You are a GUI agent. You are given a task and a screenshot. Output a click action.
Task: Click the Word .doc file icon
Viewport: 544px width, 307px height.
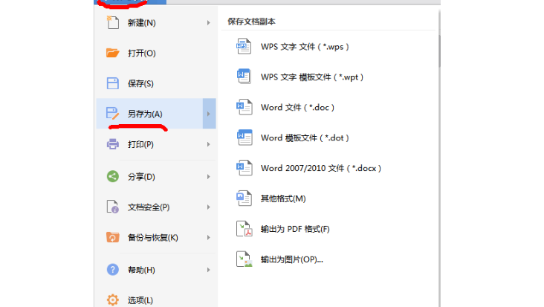pyautogui.click(x=244, y=107)
